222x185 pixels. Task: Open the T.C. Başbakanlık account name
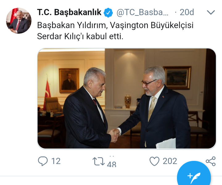pyautogui.click(x=69, y=12)
